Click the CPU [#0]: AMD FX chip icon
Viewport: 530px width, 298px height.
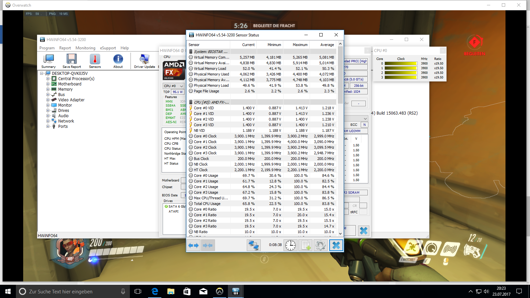[191, 102]
